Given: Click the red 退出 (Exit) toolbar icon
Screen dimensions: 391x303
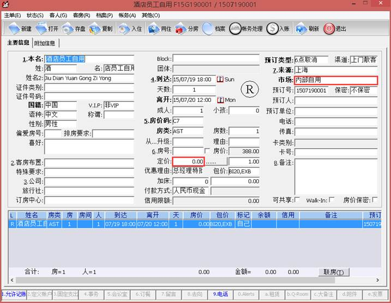Looking at the screenshot, I should [329, 28].
